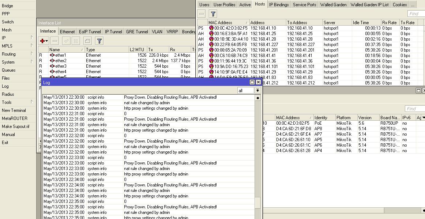Click the Find field in the Hotspot window
The height and width of the screenshot is (219, 425).
(x=416, y=14)
